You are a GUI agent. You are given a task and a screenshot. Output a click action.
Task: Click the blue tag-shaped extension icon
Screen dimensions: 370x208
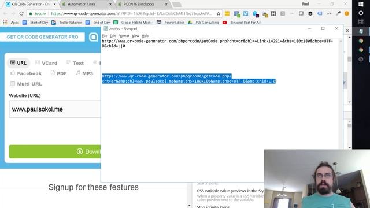[x=320, y=14]
